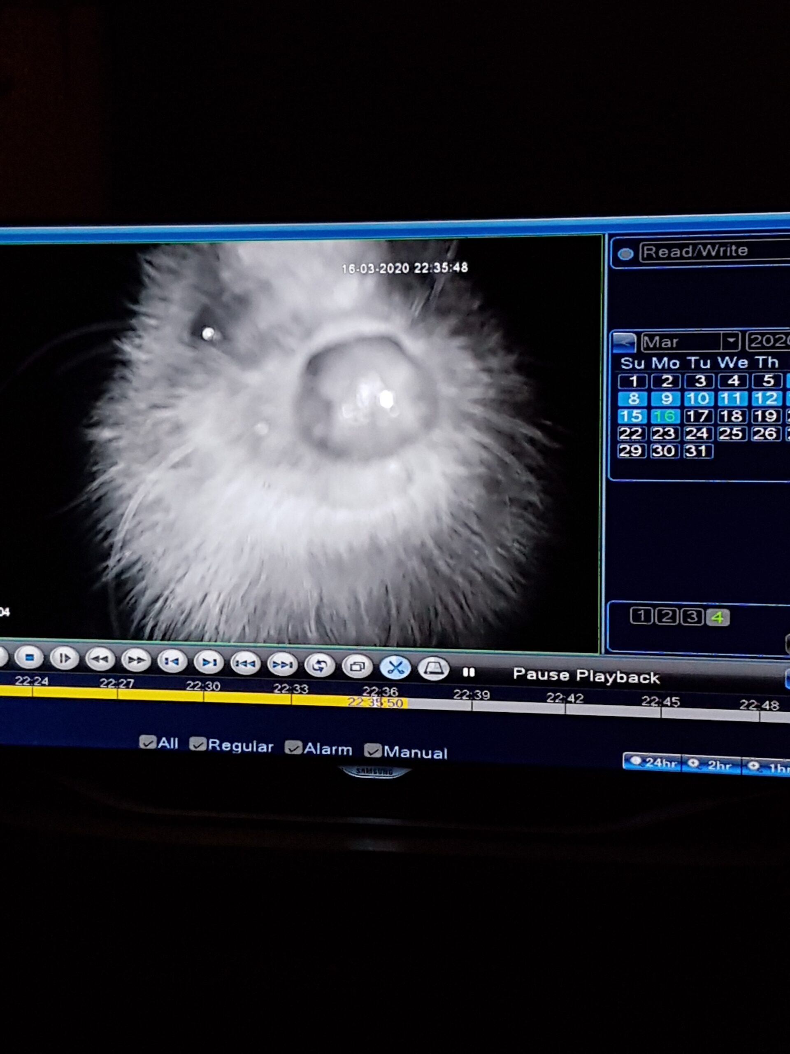Select March 8 in calendar

632,399
